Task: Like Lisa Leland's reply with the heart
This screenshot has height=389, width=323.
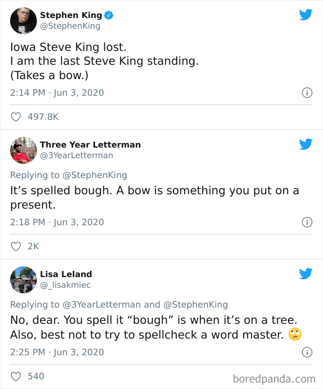Action: pyautogui.click(x=16, y=376)
